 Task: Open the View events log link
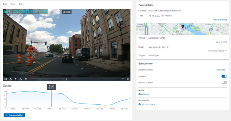pos(220,20)
